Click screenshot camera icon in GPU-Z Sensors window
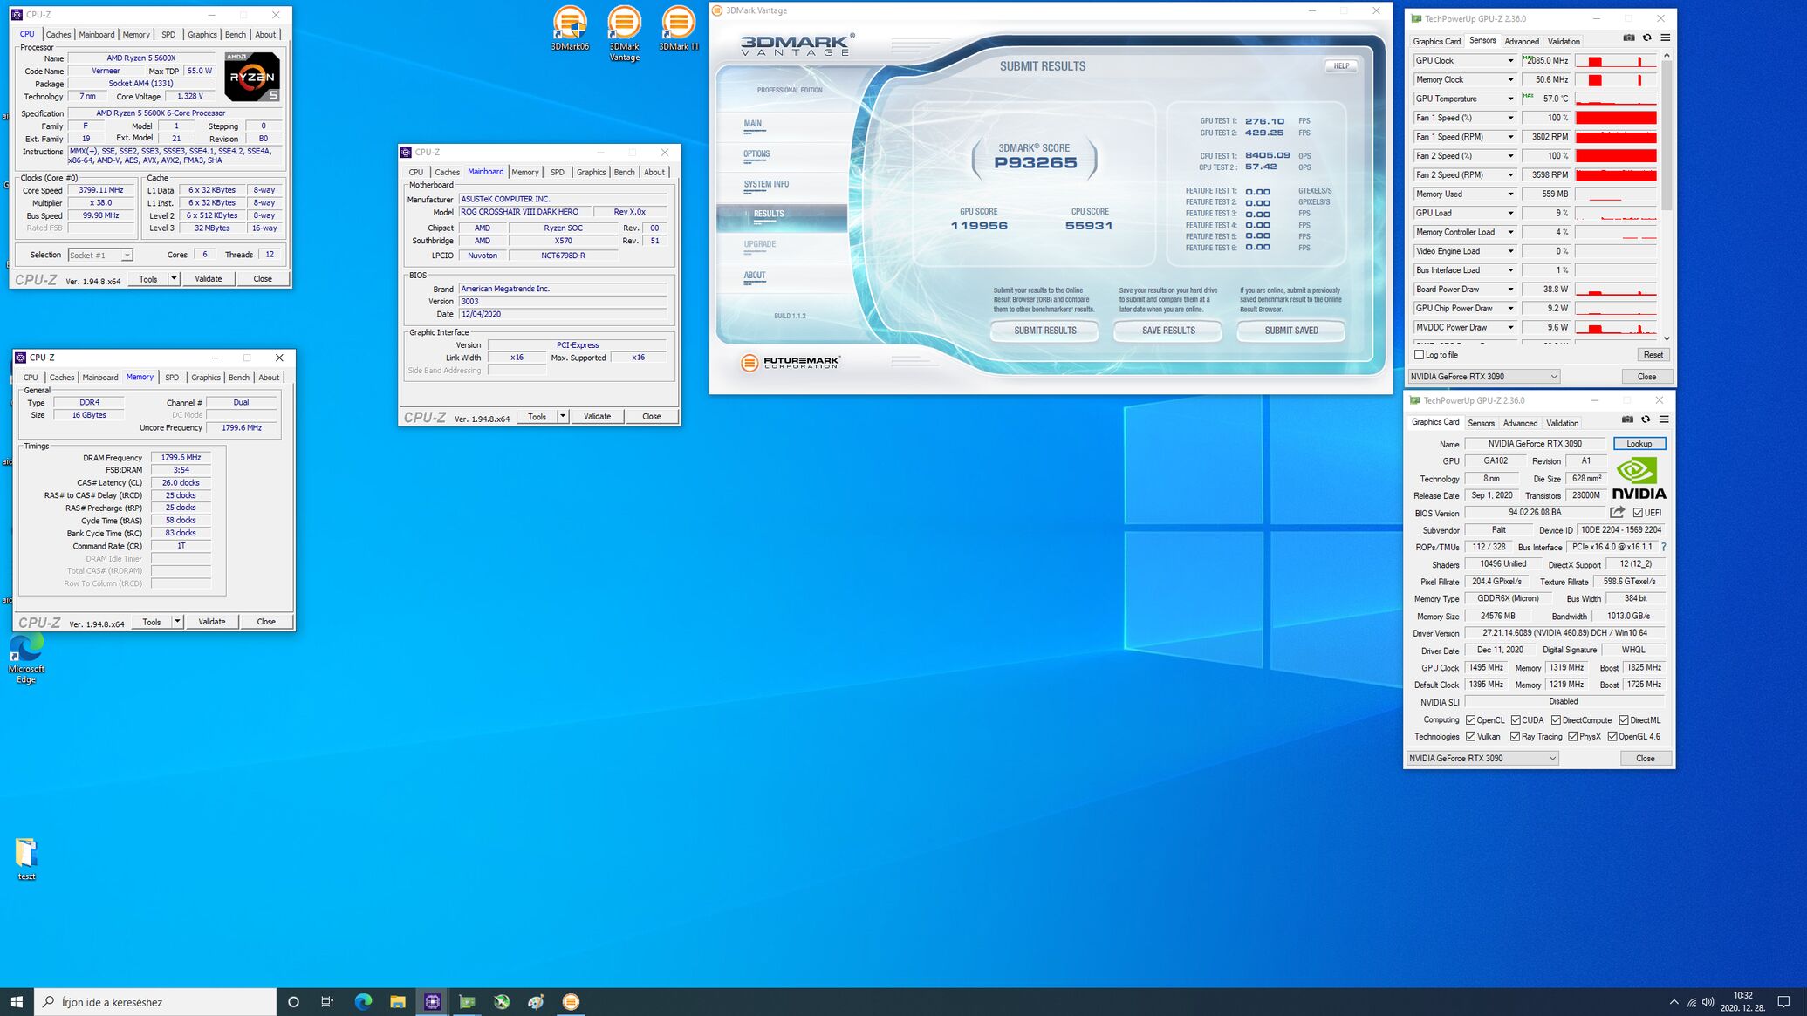Screen dimensions: 1807x1016 (x=1628, y=38)
